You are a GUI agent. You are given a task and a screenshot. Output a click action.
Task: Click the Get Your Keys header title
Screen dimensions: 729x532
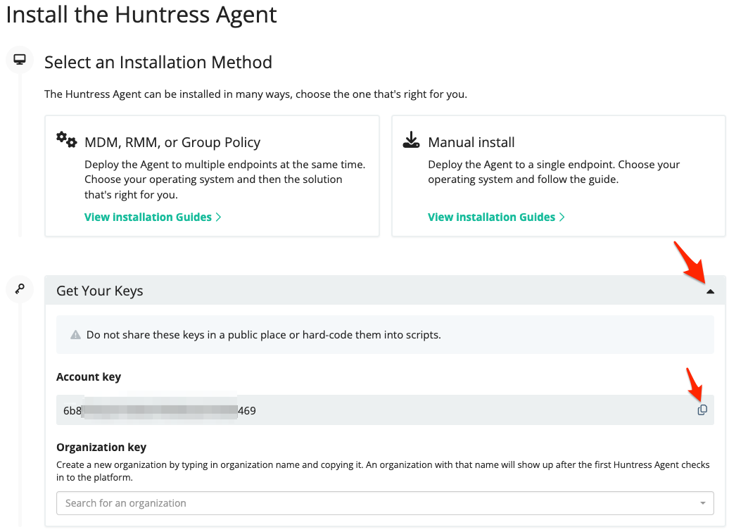99,291
